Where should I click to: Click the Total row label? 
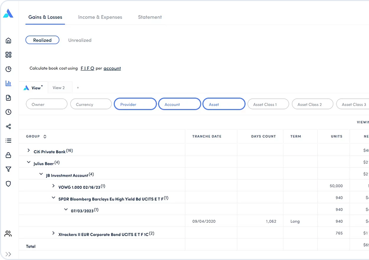point(30,246)
